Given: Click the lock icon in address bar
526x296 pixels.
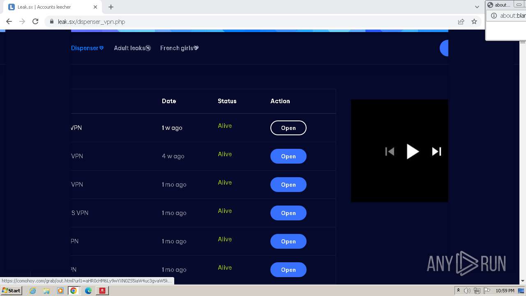Looking at the screenshot, I should coord(51,21).
